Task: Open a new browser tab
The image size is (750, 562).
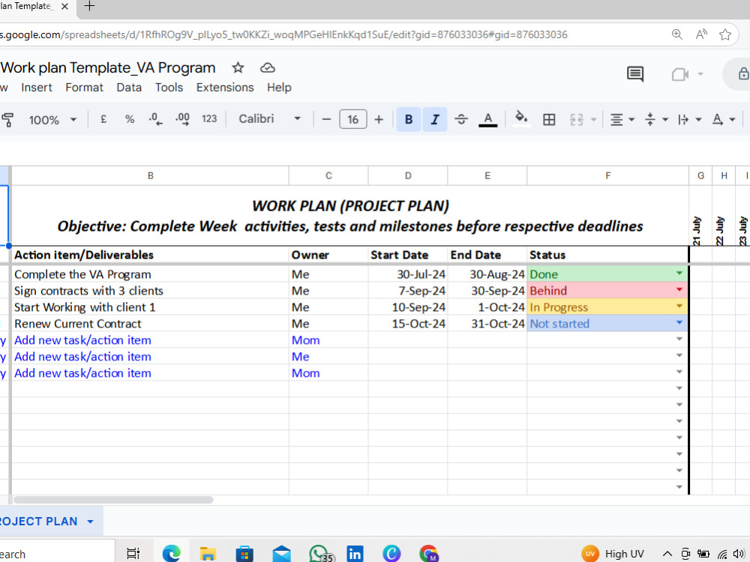Action: coord(89,7)
